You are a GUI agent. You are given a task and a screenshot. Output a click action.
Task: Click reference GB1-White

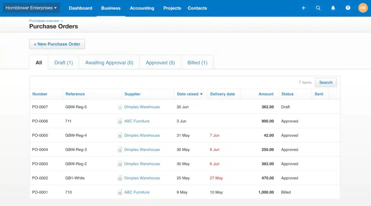click(x=75, y=178)
